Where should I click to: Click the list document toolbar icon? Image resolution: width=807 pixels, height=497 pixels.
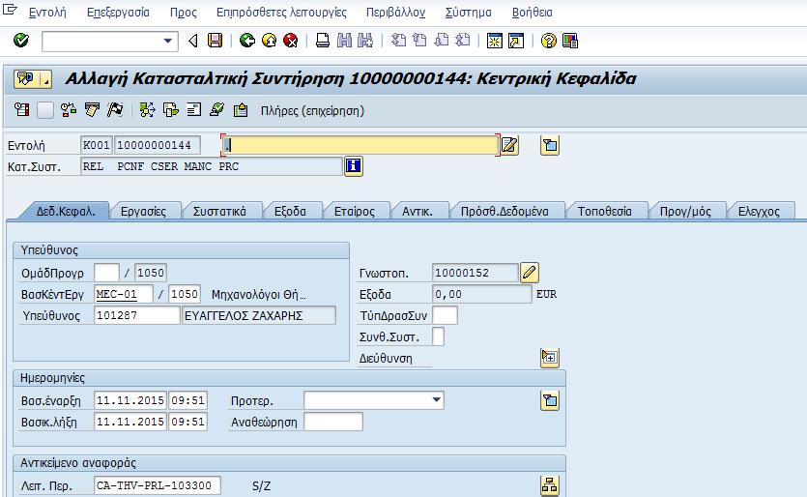point(193,109)
